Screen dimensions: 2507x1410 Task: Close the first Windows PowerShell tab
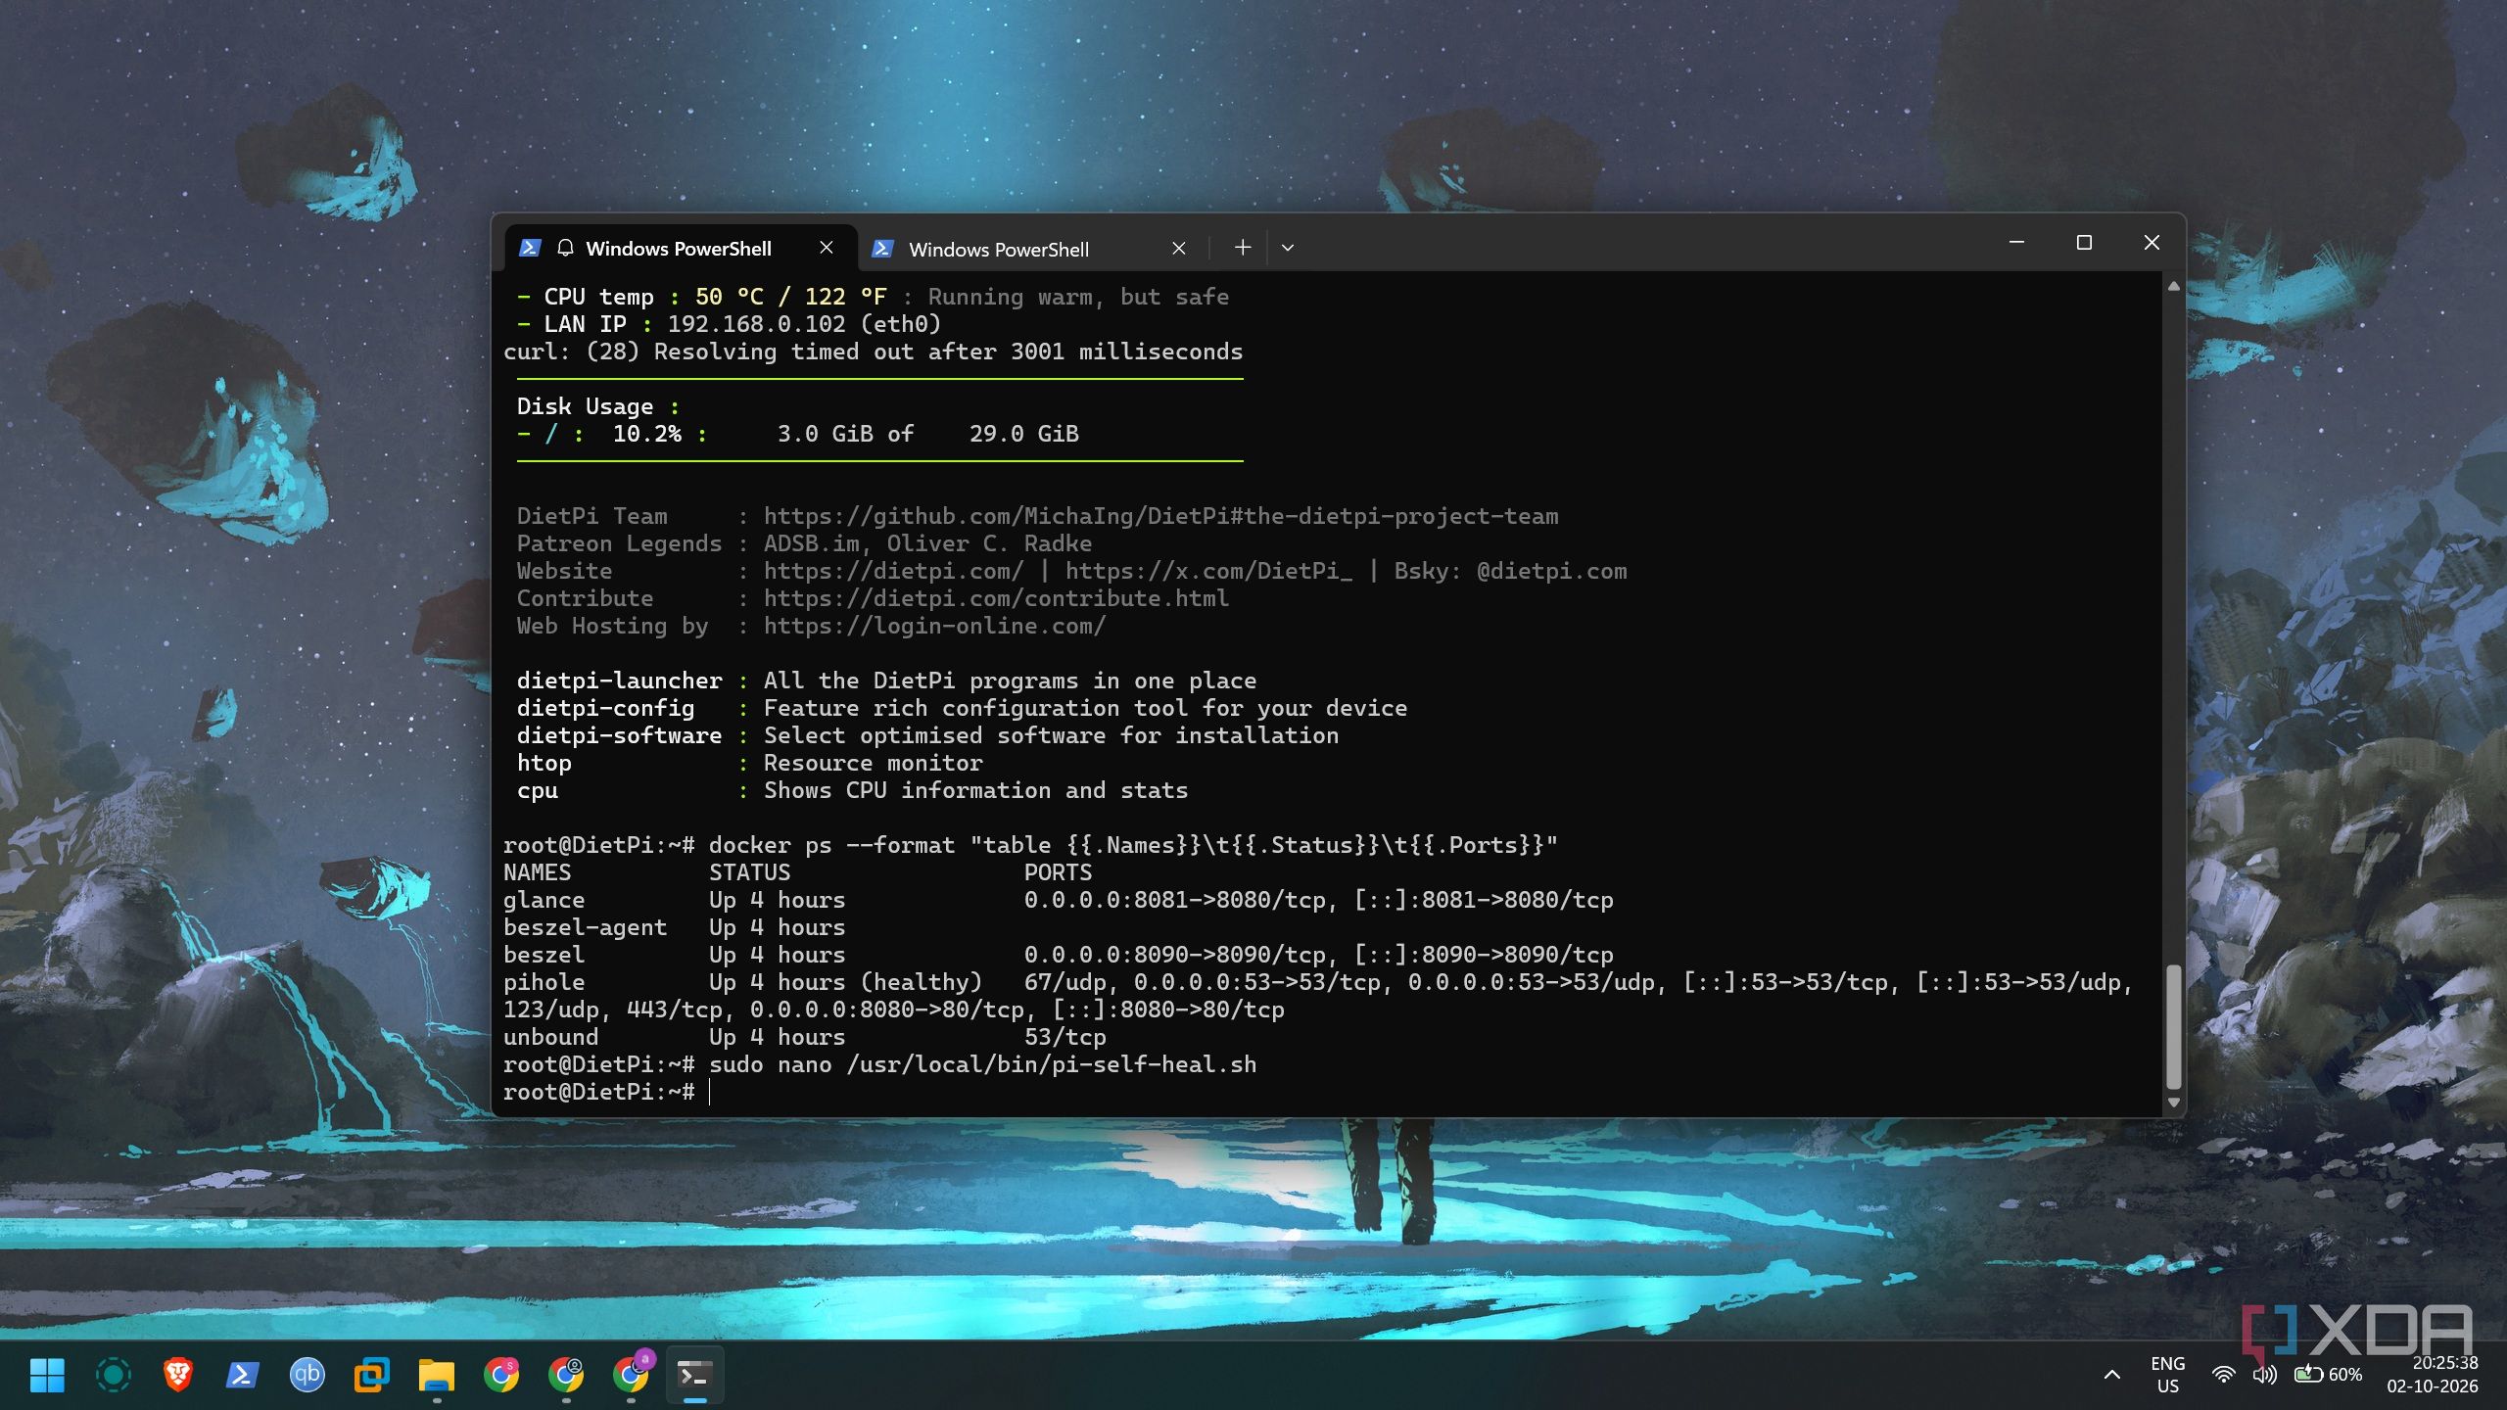(x=827, y=248)
